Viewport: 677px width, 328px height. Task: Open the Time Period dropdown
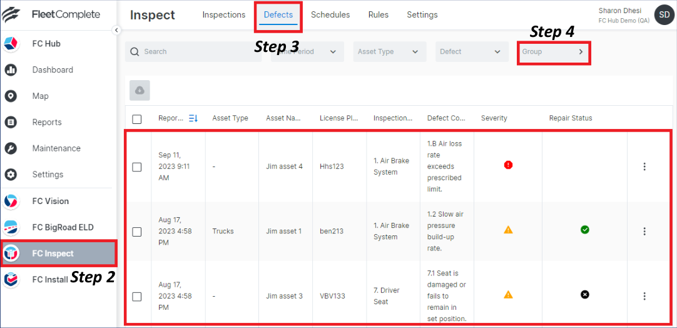307,51
